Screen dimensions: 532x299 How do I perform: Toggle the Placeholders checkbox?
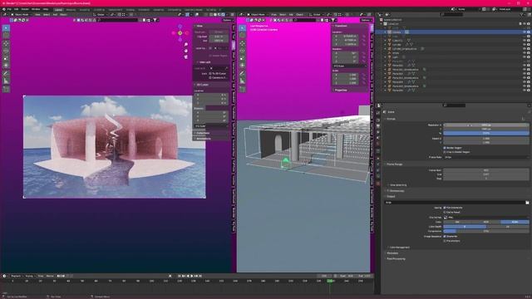pos(445,241)
